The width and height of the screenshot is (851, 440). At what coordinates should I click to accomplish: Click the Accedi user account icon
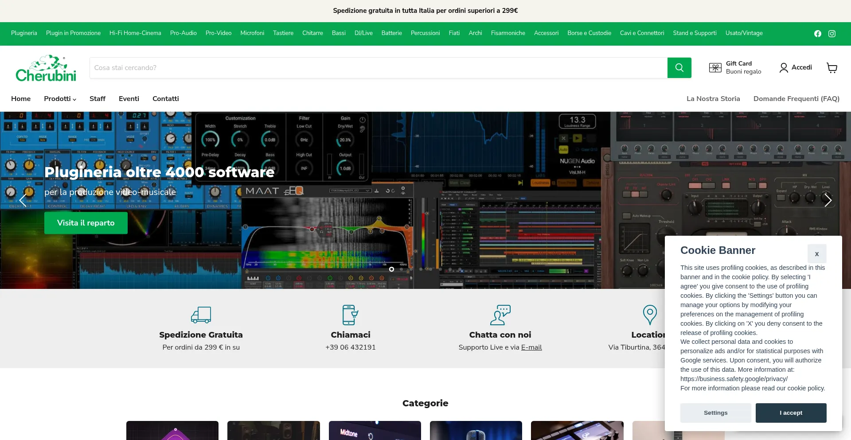click(x=784, y=68)
